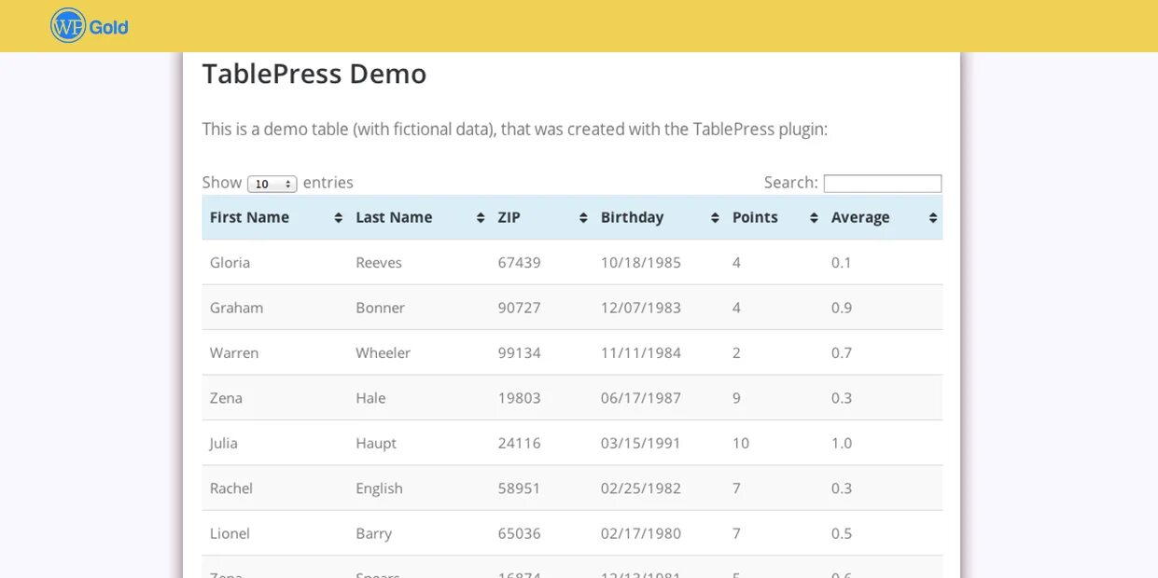Click points value 9 in Hale row
The width and height of the screenshot is (1158, 578).
(x=737, y=398)
